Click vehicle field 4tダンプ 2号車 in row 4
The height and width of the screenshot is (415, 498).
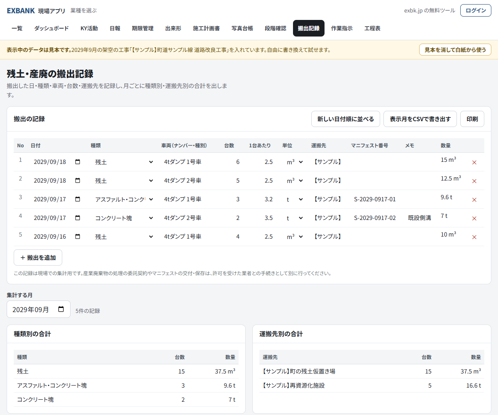(x=189, y=218)
